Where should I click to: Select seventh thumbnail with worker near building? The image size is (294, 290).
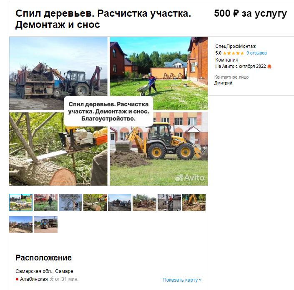[x=169, y=203]
